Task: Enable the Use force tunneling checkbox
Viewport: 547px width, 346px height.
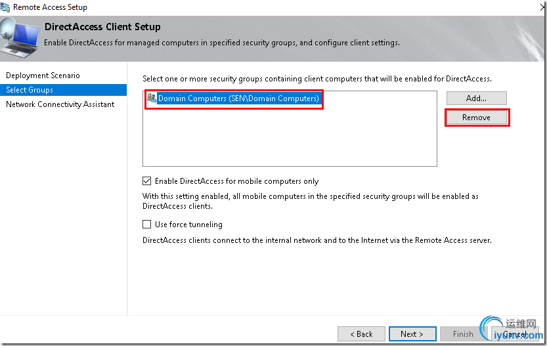Action: pos(147,225)
